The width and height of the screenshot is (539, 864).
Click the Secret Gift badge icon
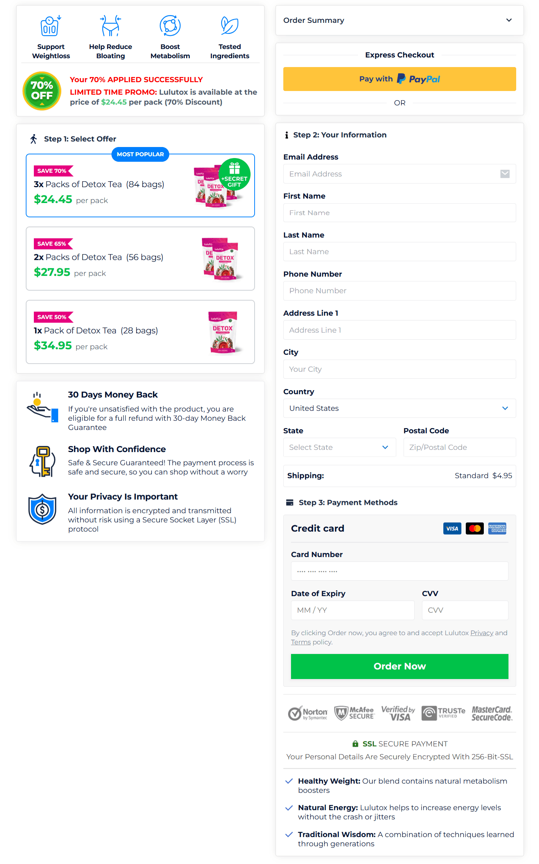pos(234,174)
